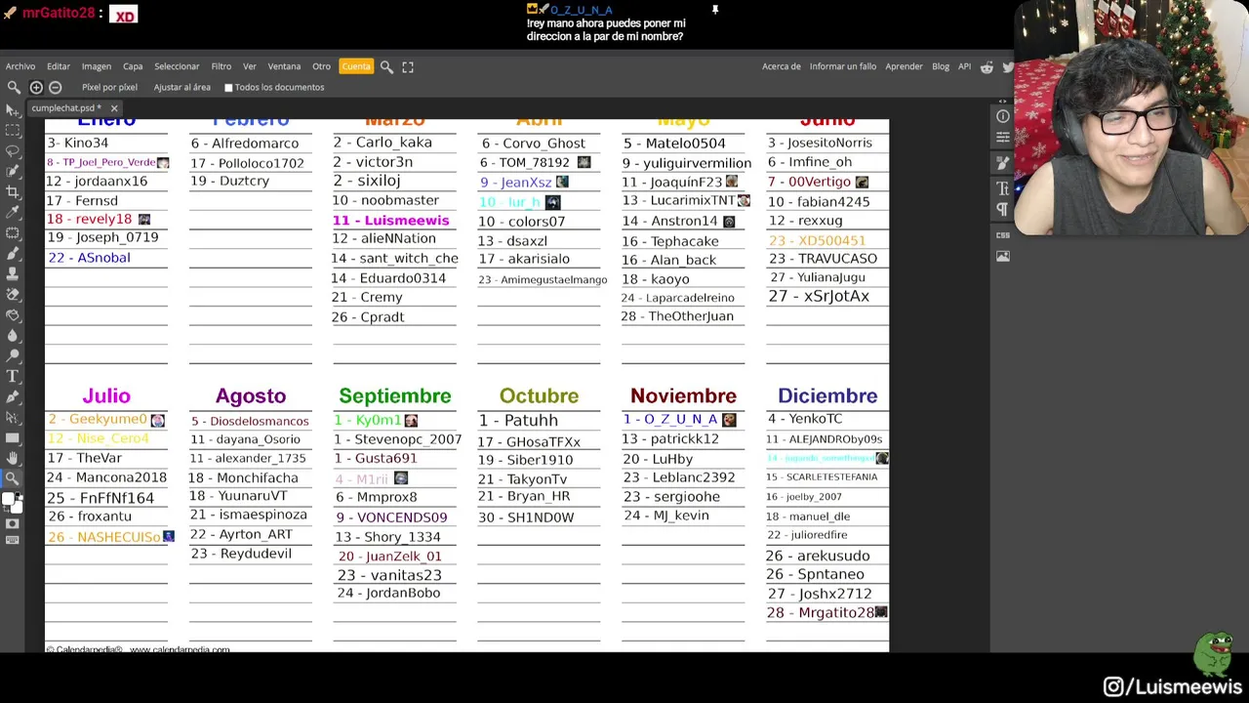
Task: Open the Capa menu
Action: (x=133, y=66)
